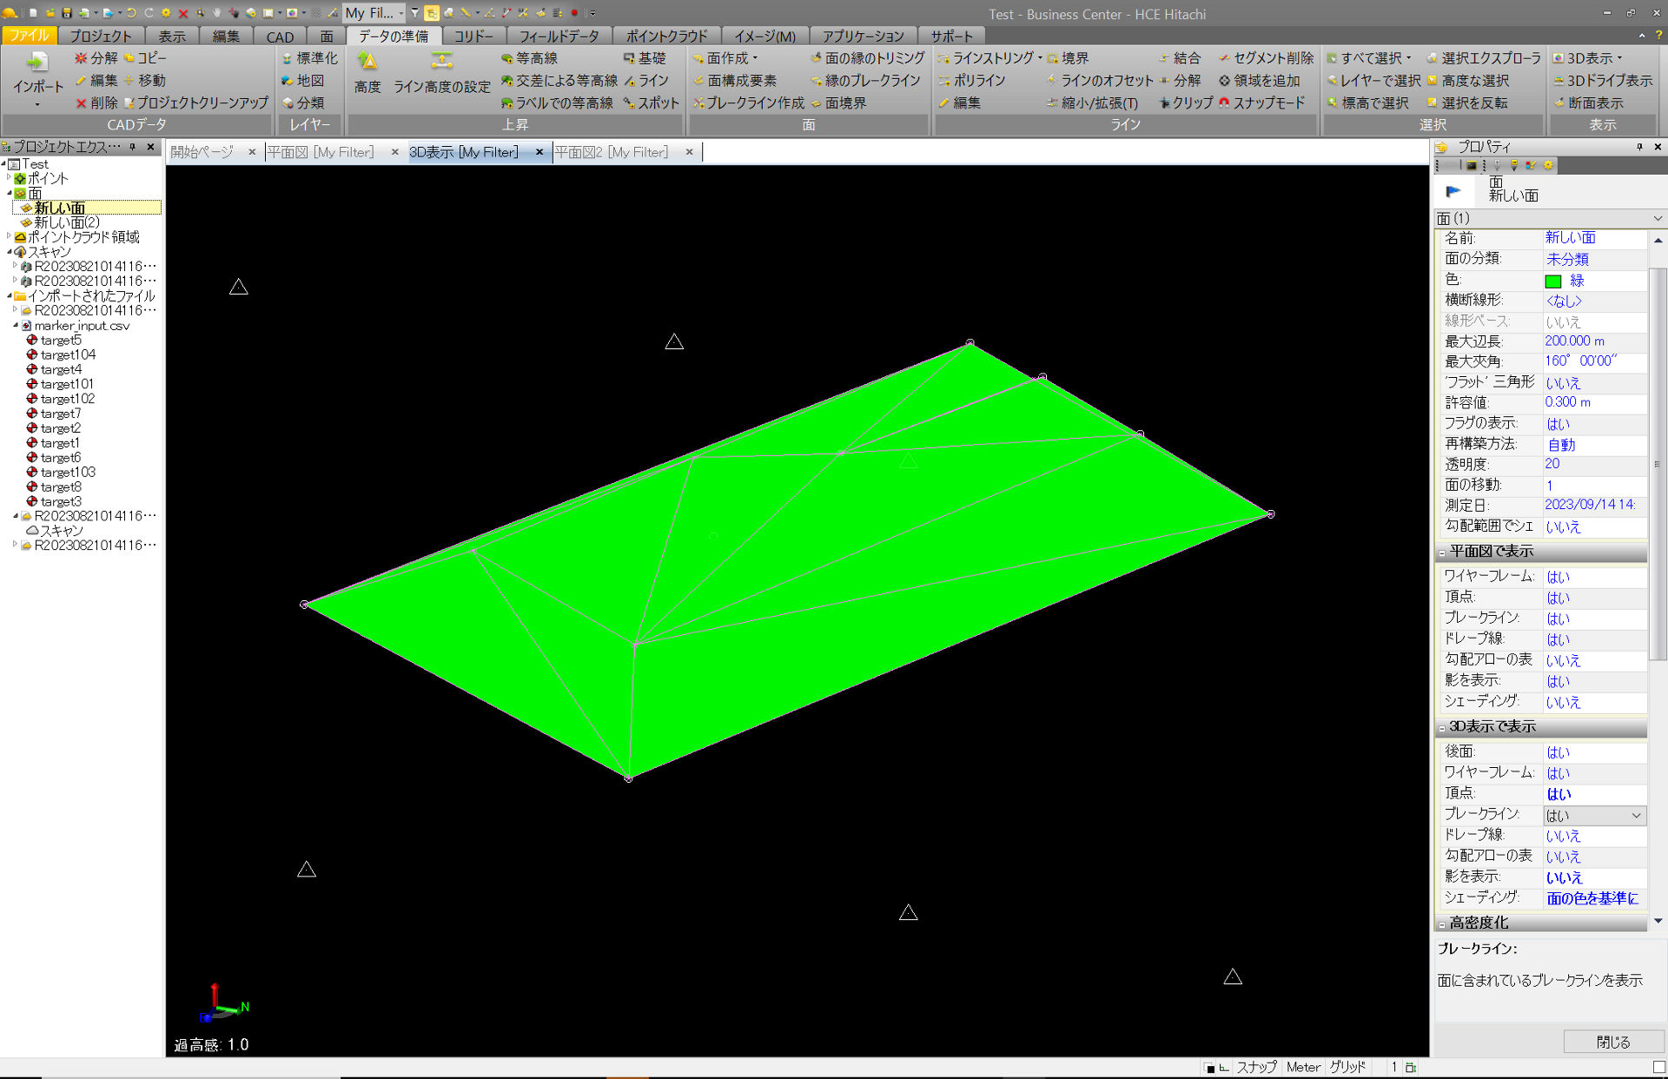This screenshot has width=1668, height=1079.
Task: Select the Move (移動) tool
Action: coord(144,81)
